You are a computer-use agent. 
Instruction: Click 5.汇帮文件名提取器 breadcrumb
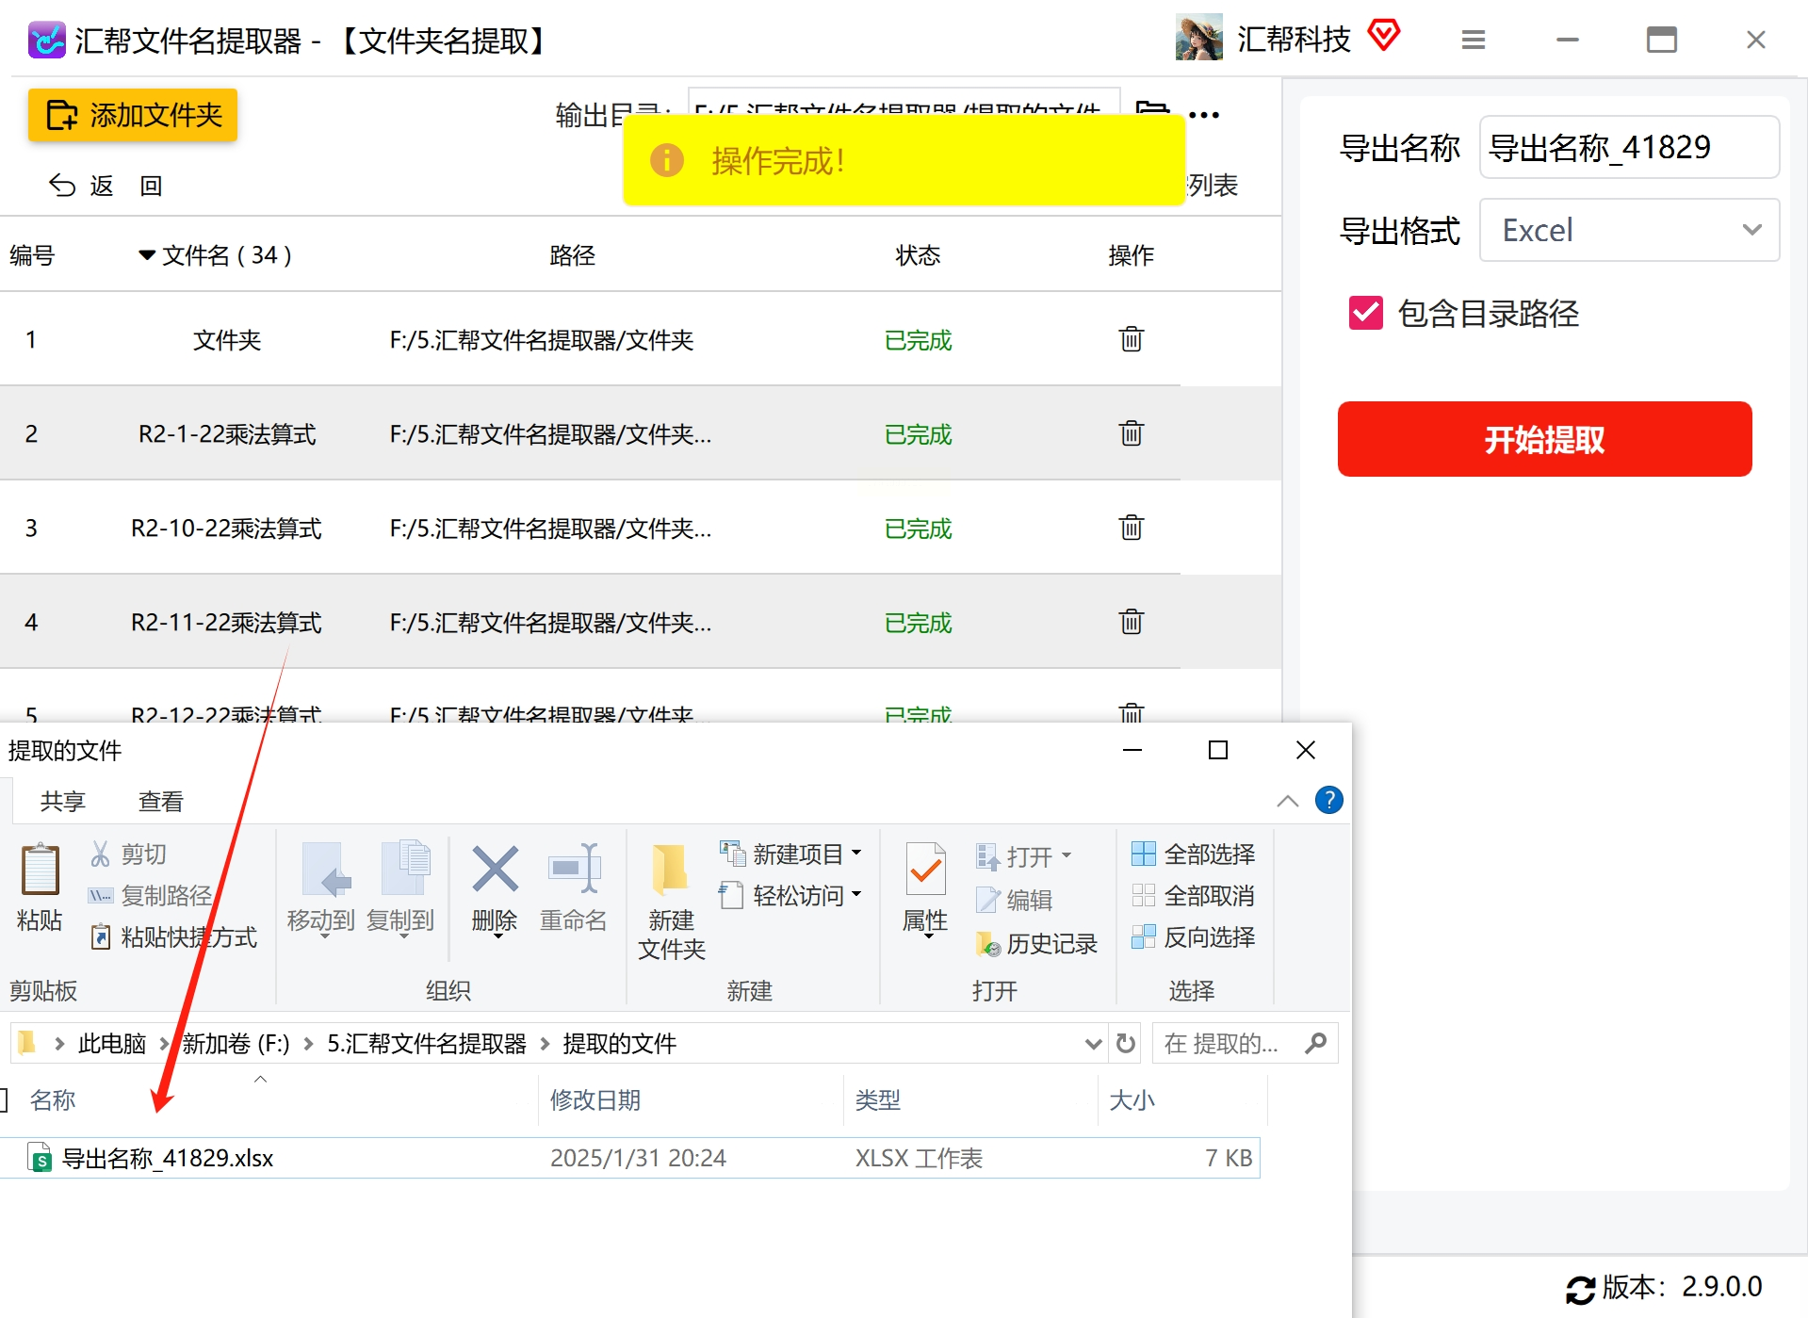point(427,1044)
